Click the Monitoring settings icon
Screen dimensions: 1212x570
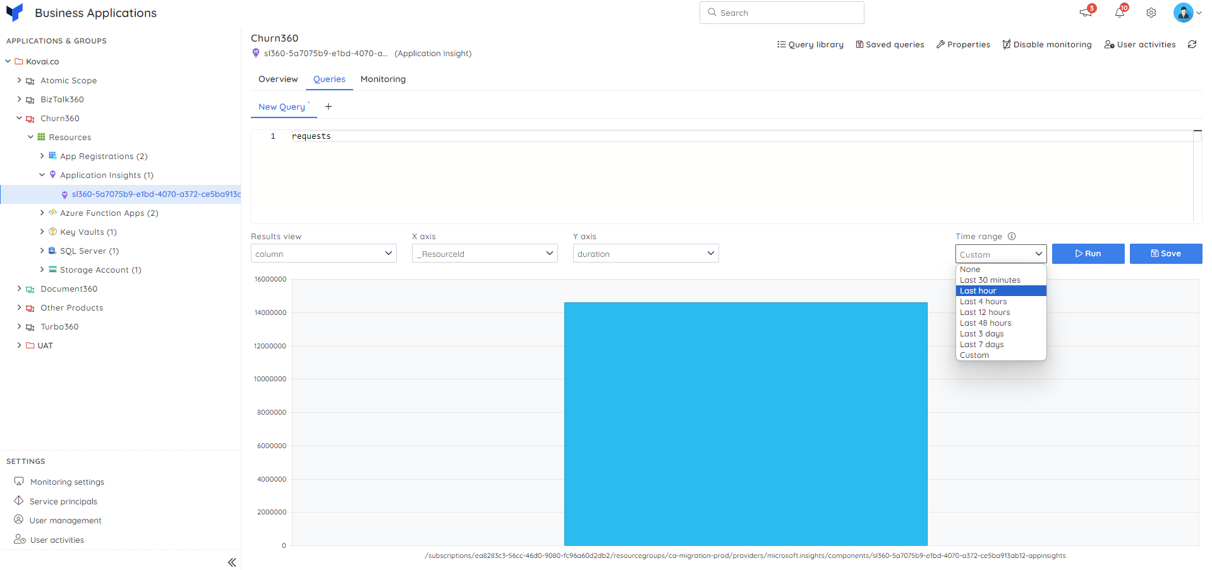pyautogui.click(x=19, y=481)
